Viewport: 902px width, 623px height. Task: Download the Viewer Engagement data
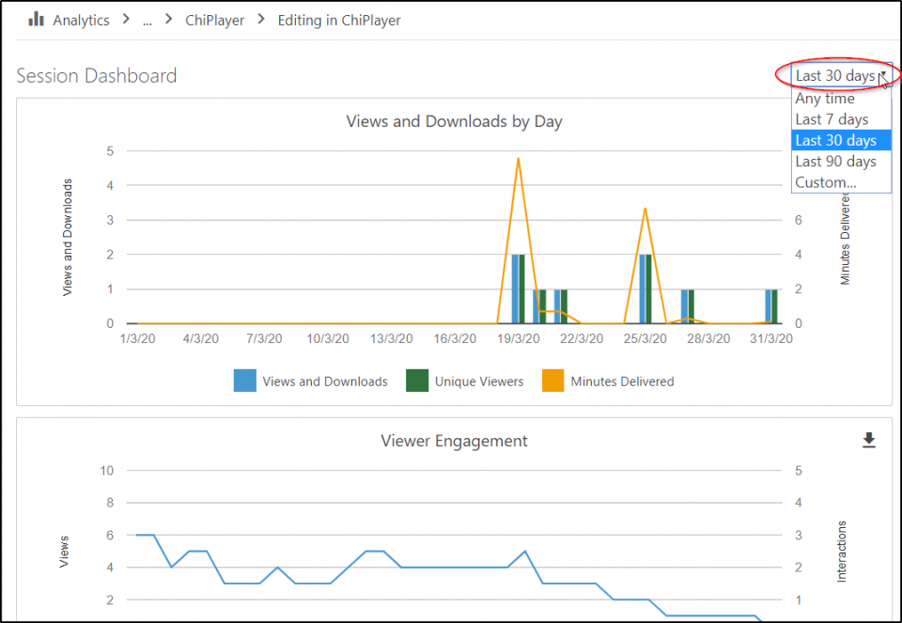point(868,440)
